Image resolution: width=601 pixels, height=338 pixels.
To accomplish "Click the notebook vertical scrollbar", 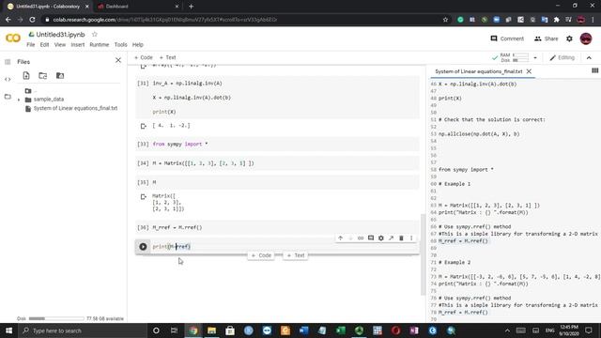I will pyautogui.click(x=423, y=254).
